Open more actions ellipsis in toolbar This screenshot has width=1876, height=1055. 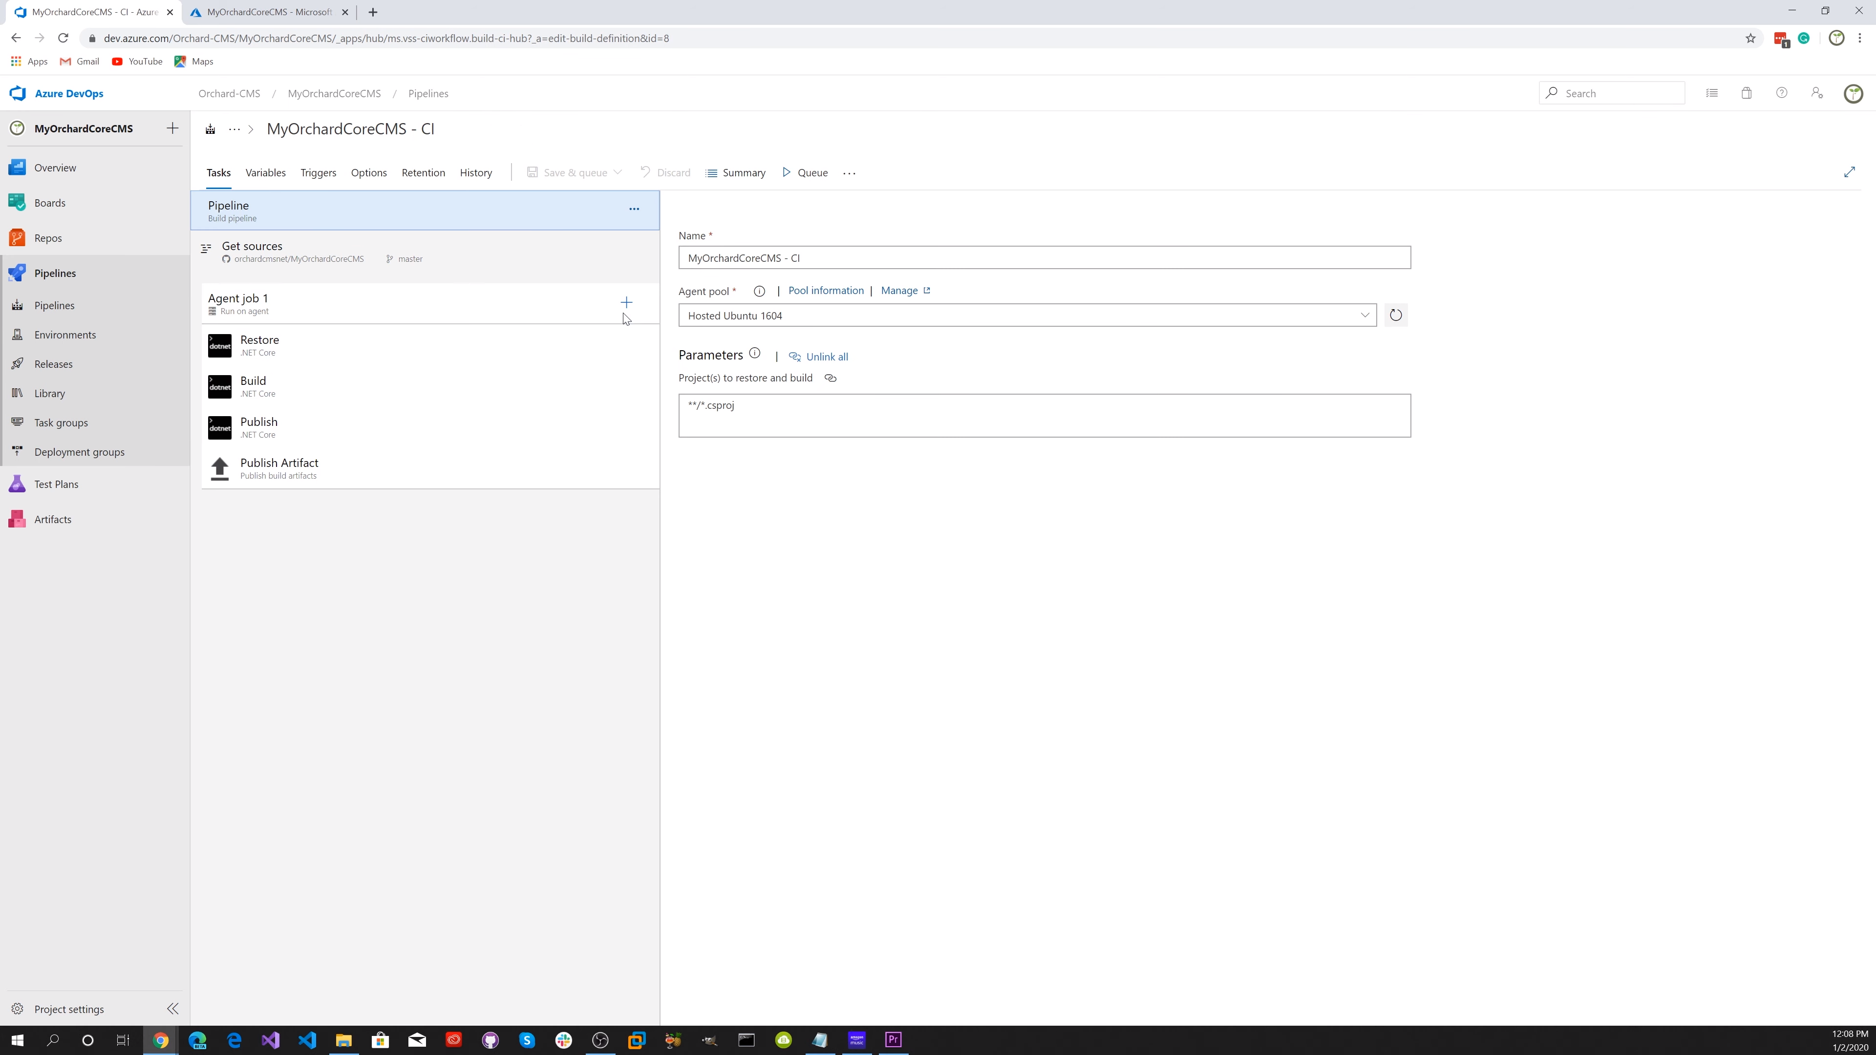pyautogui.click(x=849, y=173)
